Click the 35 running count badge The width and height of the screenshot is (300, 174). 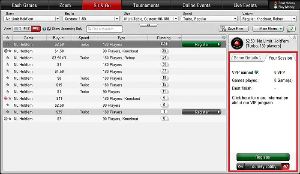pos(164,51)
